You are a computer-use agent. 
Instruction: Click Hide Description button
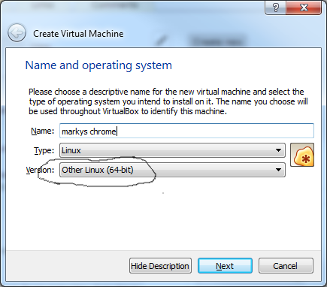tap(160, 266)
